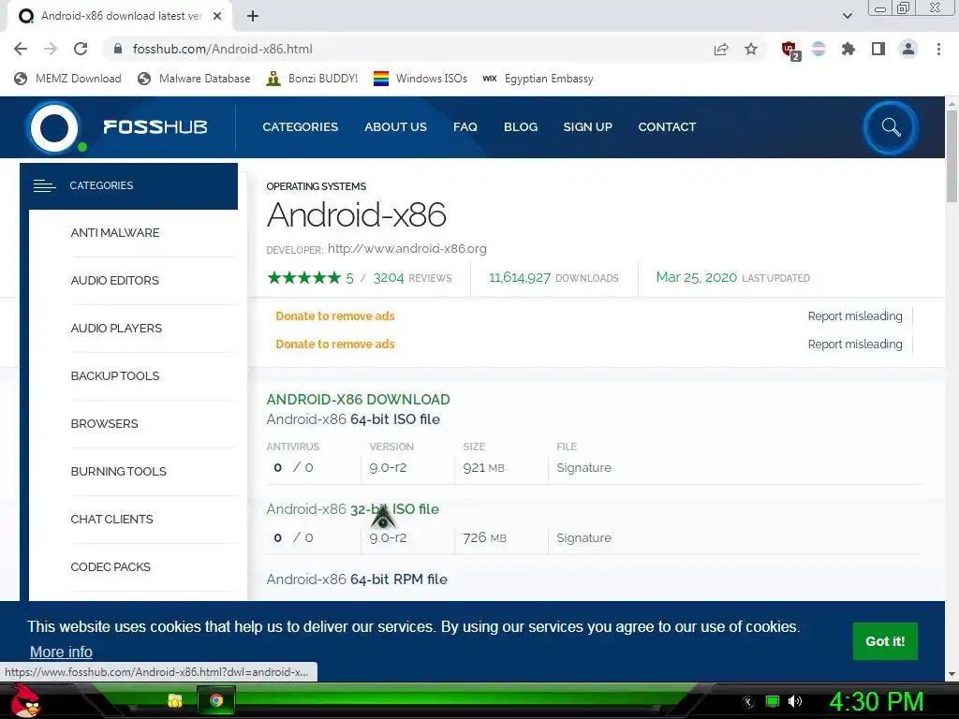Select ANTI MALWARE category
Viewport: 959px width, 719px height.
click(x=115, y=233)
